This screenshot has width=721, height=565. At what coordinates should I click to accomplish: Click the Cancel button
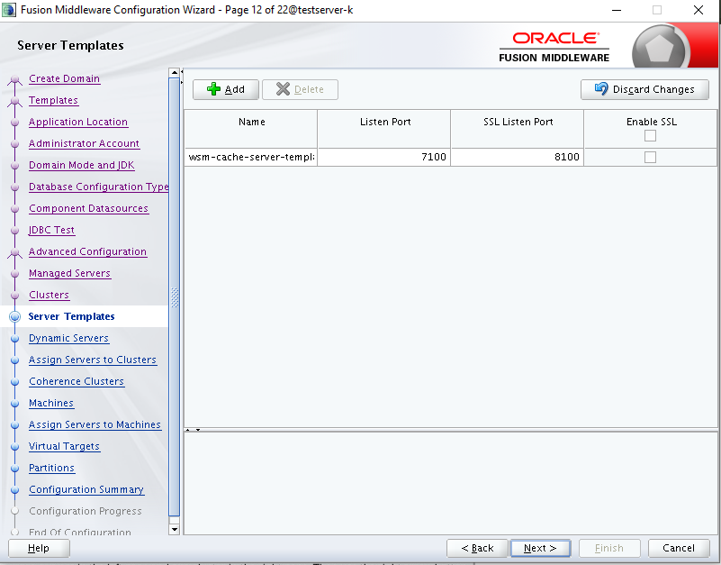679,549
